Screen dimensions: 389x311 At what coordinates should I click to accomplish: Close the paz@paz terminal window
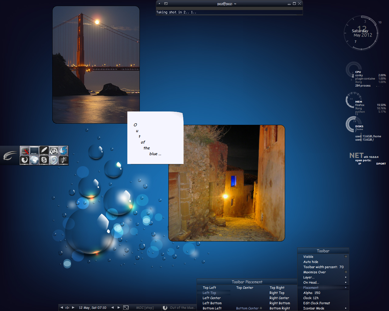coord(299,4)
